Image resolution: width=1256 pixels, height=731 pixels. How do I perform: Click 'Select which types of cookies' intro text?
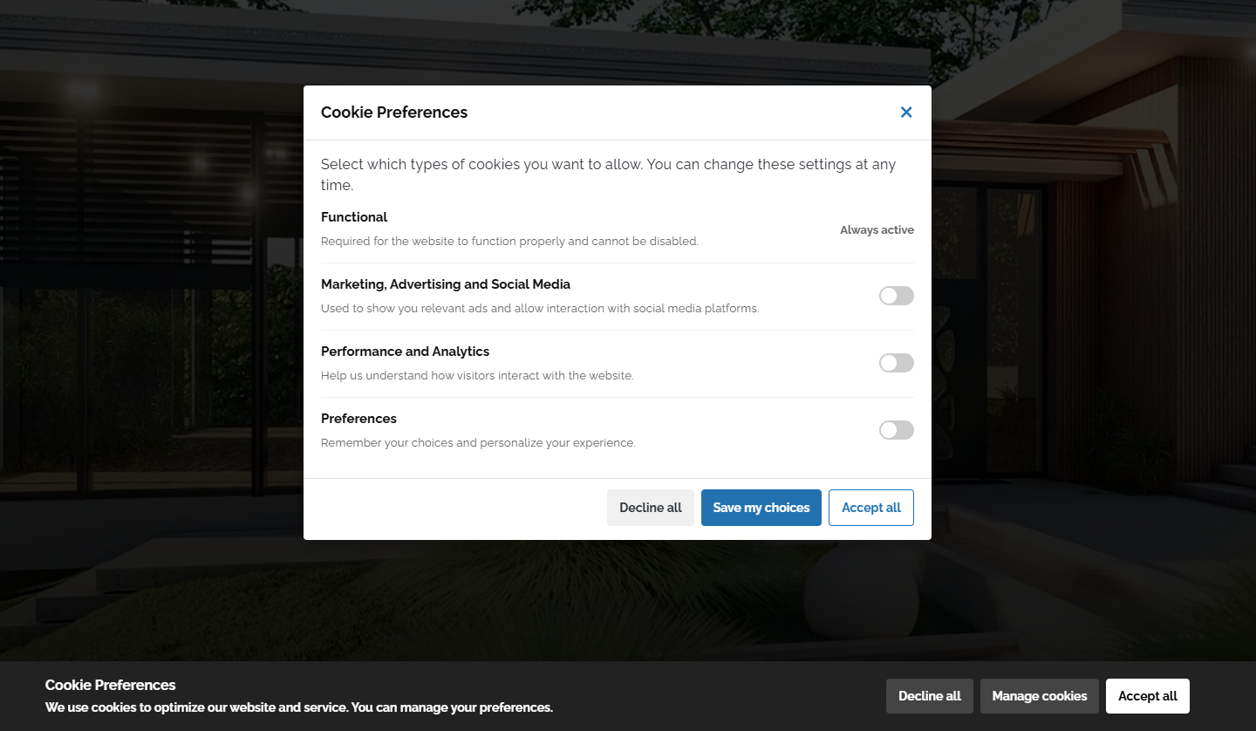click(609, 174)
